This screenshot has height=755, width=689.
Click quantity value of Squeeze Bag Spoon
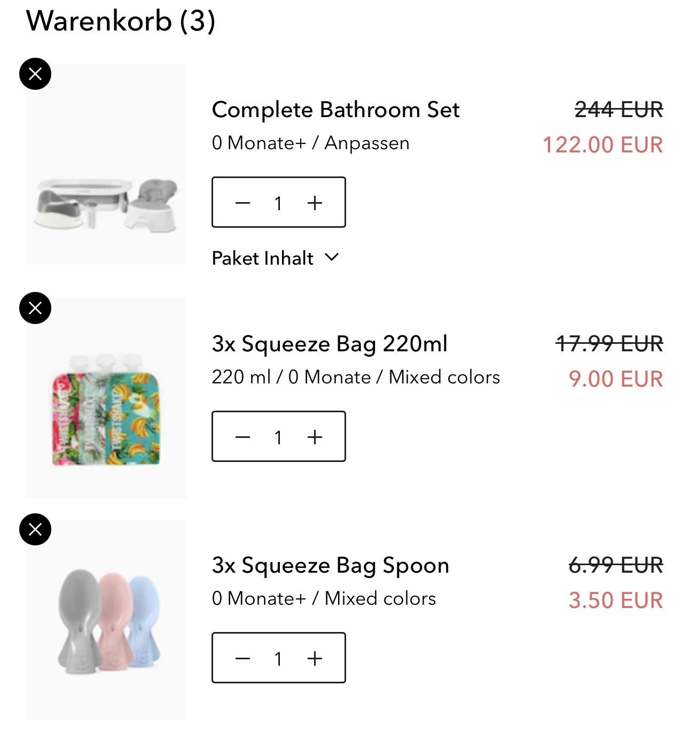click(278, 659)
